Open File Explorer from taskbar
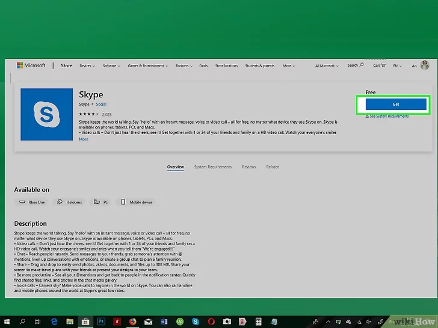The image size is (438, 328). [70, 321]
